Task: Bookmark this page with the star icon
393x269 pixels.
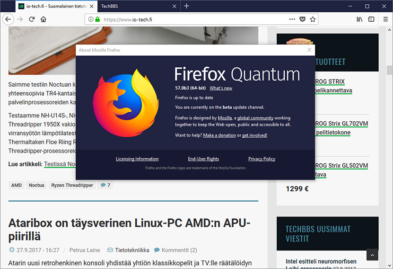Action: point(313,19)
